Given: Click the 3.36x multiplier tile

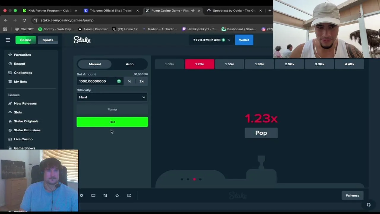Looking at the screenshot, I should pos(319,64).
